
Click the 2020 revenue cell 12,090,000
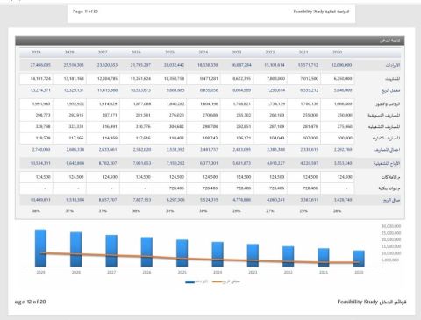tap(341, 65)
